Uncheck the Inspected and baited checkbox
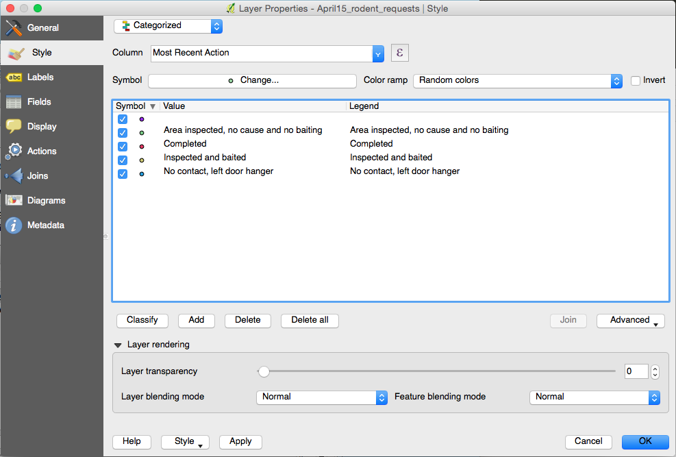This screenshot has width=676, height=457. [x=123, y=158]
